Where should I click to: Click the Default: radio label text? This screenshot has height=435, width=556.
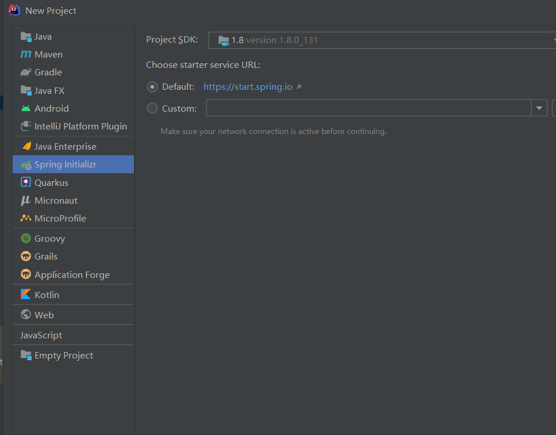(x=178, y=87)
